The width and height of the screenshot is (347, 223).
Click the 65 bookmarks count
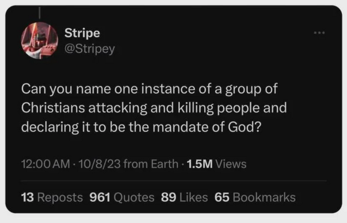click(222, 197)
